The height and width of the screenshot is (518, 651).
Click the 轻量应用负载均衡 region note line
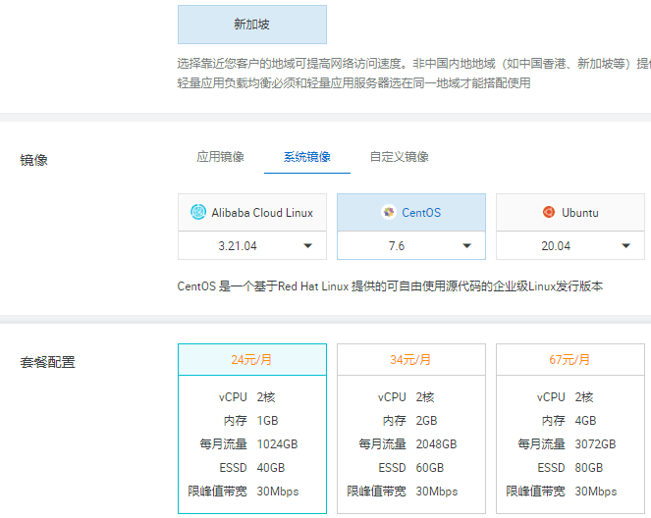[x=353, y=83]
